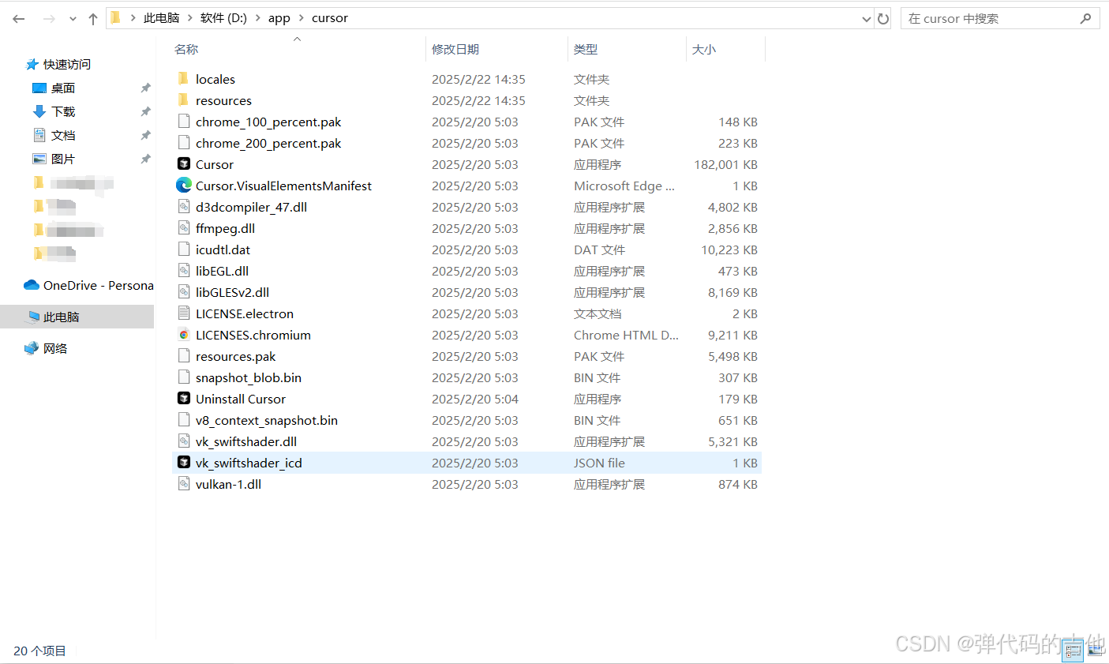Click the 网络 network icon

point(32,348)
